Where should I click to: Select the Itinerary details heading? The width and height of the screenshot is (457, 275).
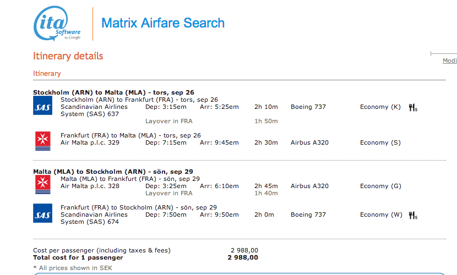(68, 56)
